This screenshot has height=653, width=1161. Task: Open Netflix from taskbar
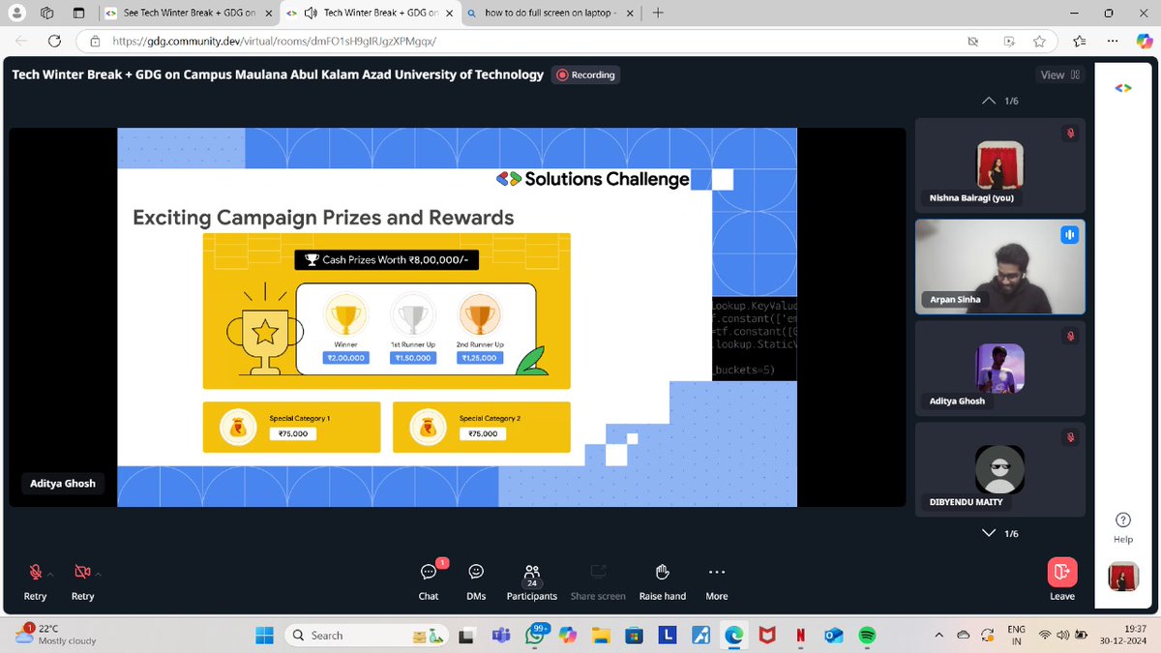coord(800,635)
